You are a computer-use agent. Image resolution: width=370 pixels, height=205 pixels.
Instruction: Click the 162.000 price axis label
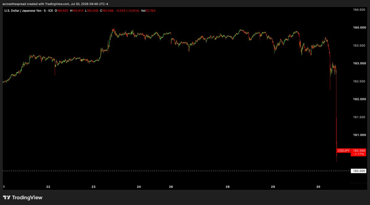(359, 99)
